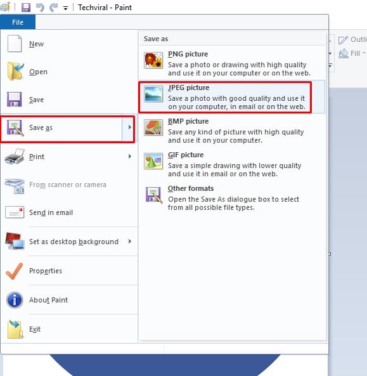Click Exit to close Paint
This screenshot has width=367, height=376.
(35, 329)
